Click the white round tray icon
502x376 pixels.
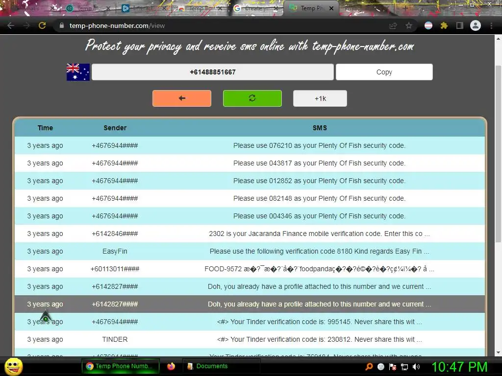381,367
